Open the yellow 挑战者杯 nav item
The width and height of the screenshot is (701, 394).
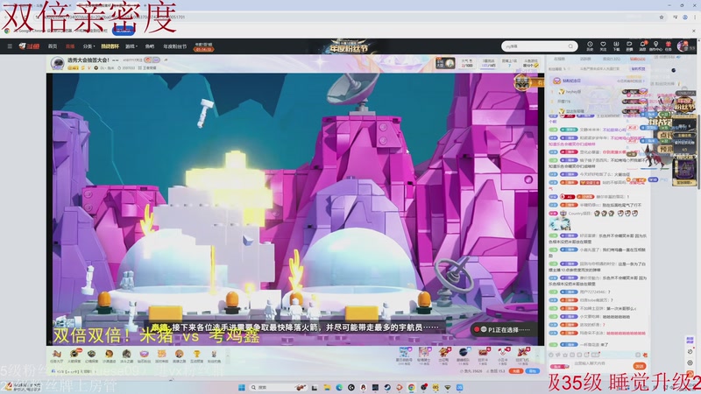pyautogui.click(x=110, y=46)
